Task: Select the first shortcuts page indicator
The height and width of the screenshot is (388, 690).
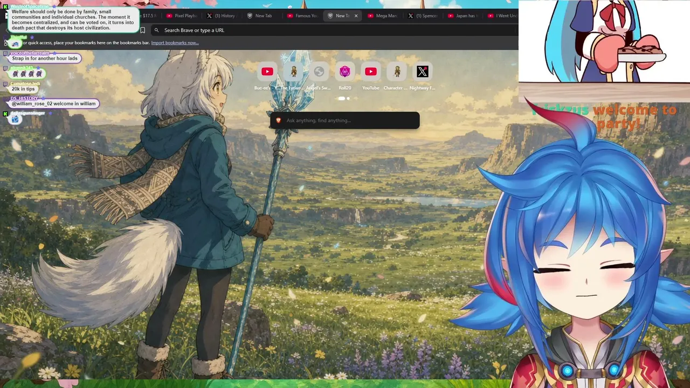Action: point(341,99)
